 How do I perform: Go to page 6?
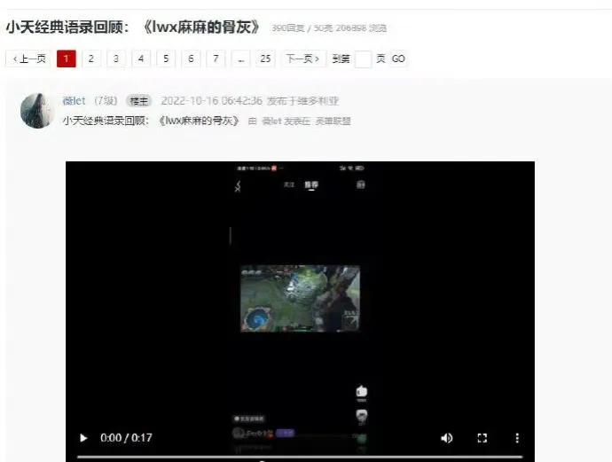pyautogui.click(x=191, y=59)
